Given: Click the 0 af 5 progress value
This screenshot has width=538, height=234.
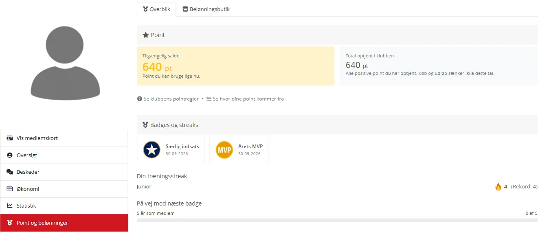Looking at the screenshot, I should coord(531,213).
